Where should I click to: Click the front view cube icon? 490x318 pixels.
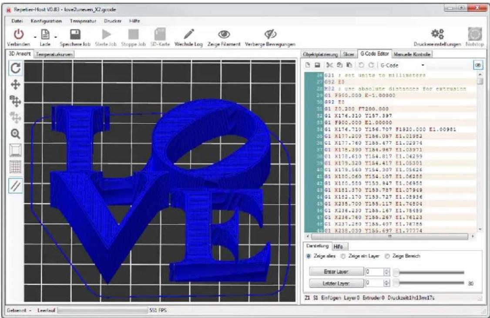(x=16, y=150)
